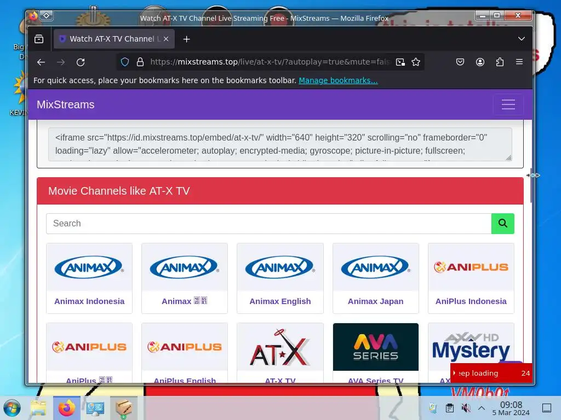Click the green search magnifier button
The height and width of the screenshot is (420, 561).
[x=503, y=224]
